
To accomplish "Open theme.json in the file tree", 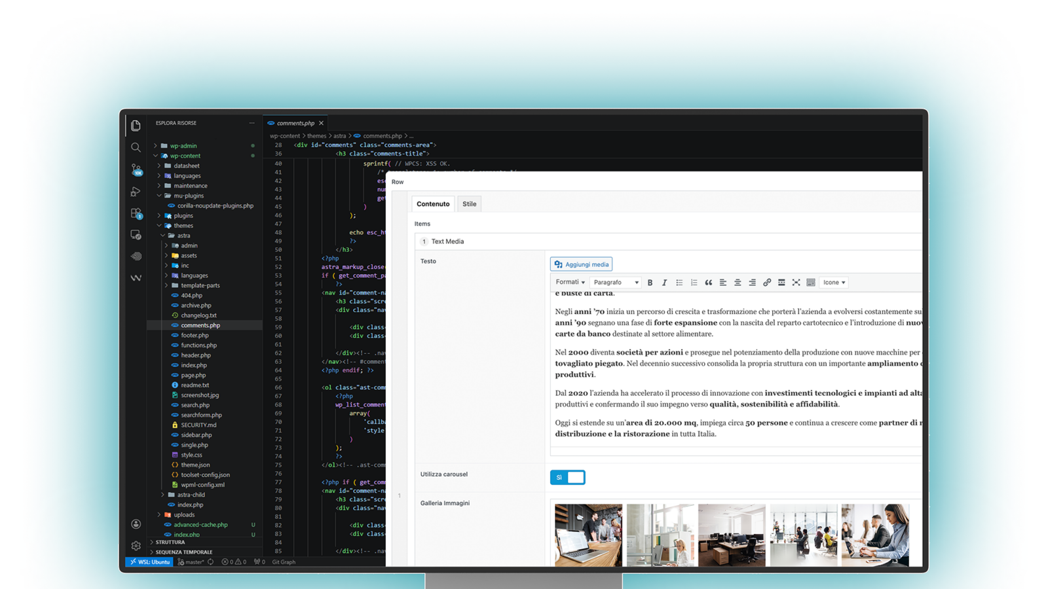I will (x=195, y=465).
